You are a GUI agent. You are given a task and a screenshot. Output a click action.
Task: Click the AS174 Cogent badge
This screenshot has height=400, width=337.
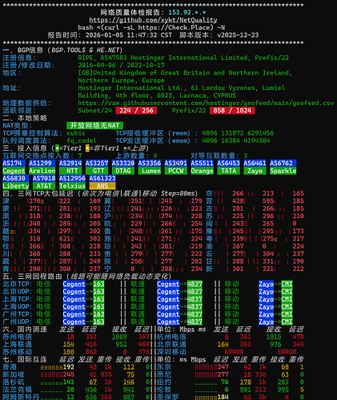(14, 167)
